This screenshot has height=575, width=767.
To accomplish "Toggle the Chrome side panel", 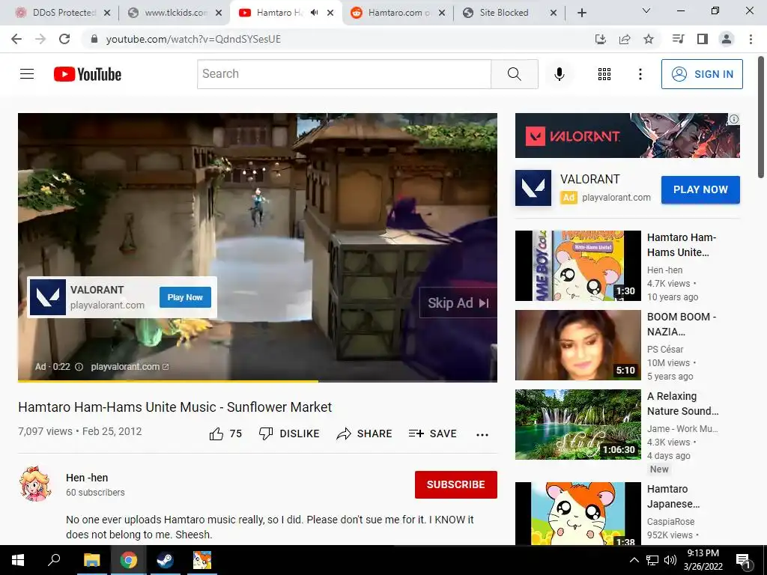I will (703, 39).
